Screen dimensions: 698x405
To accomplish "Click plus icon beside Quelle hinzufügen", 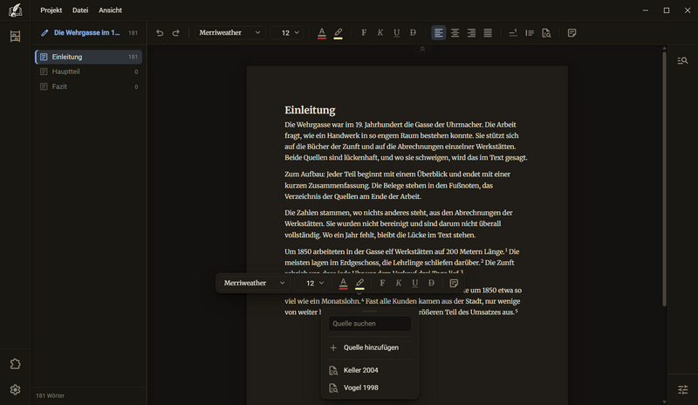I will pyautogui.click(x=333, y=347).
